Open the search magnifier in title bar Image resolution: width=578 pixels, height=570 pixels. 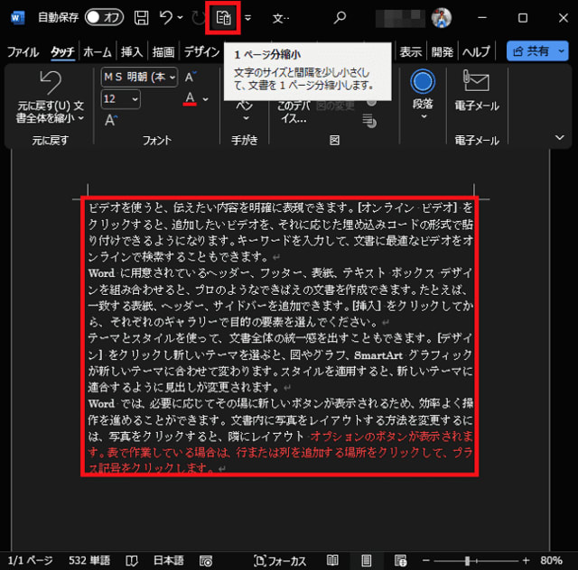click(x=340, y=17)
